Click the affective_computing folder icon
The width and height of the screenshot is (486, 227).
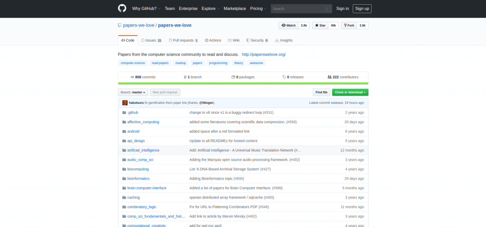click(x=124, y=122)
